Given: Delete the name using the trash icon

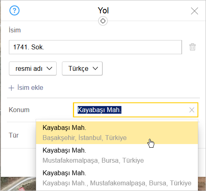Looking at the screenshot, I should [192, 47].
